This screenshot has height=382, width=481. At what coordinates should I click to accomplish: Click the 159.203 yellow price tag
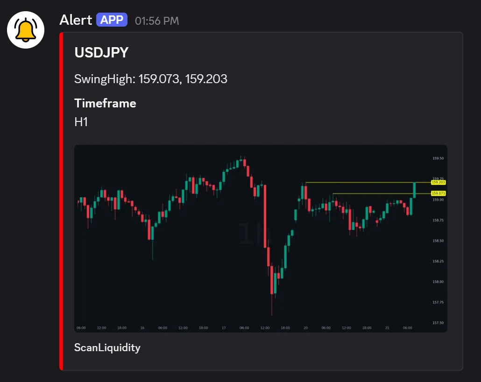click(x=438, y=183)
